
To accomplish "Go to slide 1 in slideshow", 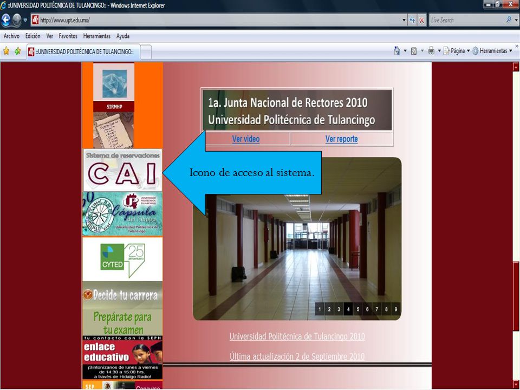I will 320,309.
